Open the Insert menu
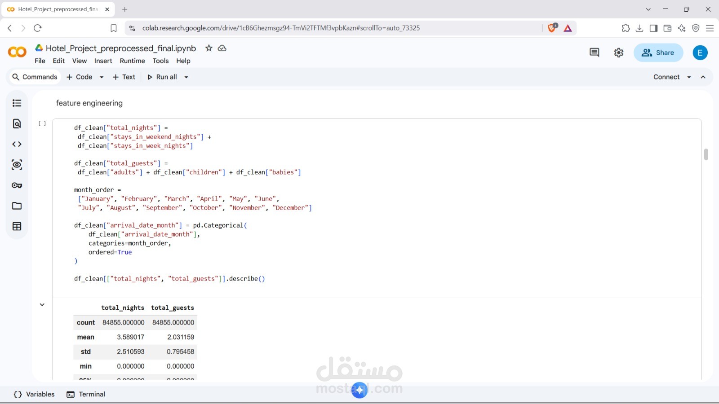 click(x=103, y=61)
